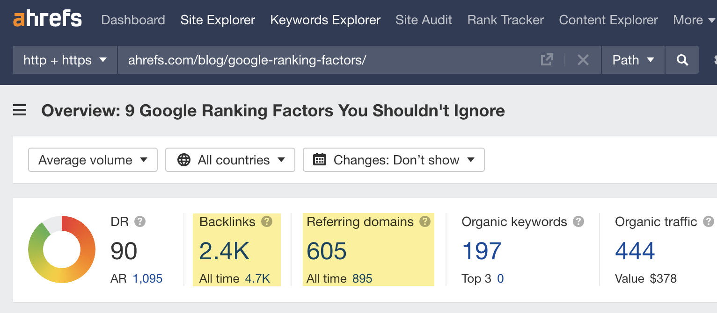Click the Referring domains help icon

point(425,222)
